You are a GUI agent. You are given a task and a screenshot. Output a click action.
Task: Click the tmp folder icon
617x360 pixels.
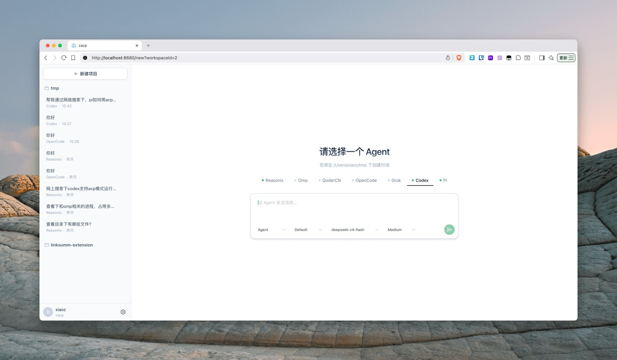click(x=47, y=88)
